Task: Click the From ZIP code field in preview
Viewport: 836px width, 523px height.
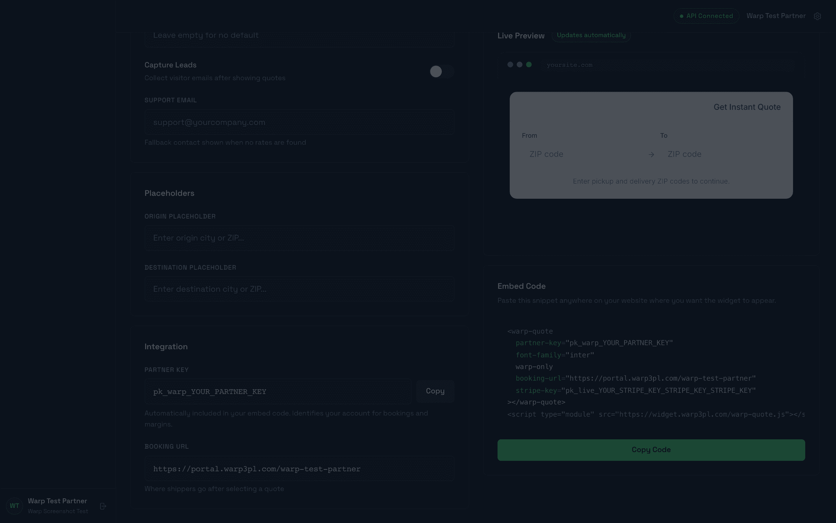Action: tap(582, 154)
